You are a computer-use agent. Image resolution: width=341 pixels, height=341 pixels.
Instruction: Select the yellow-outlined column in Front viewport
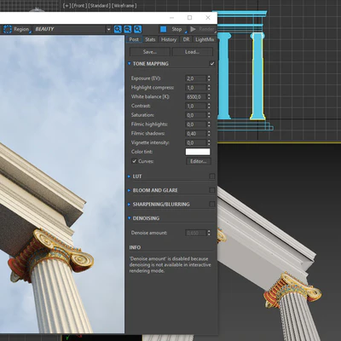coord(257,76)
